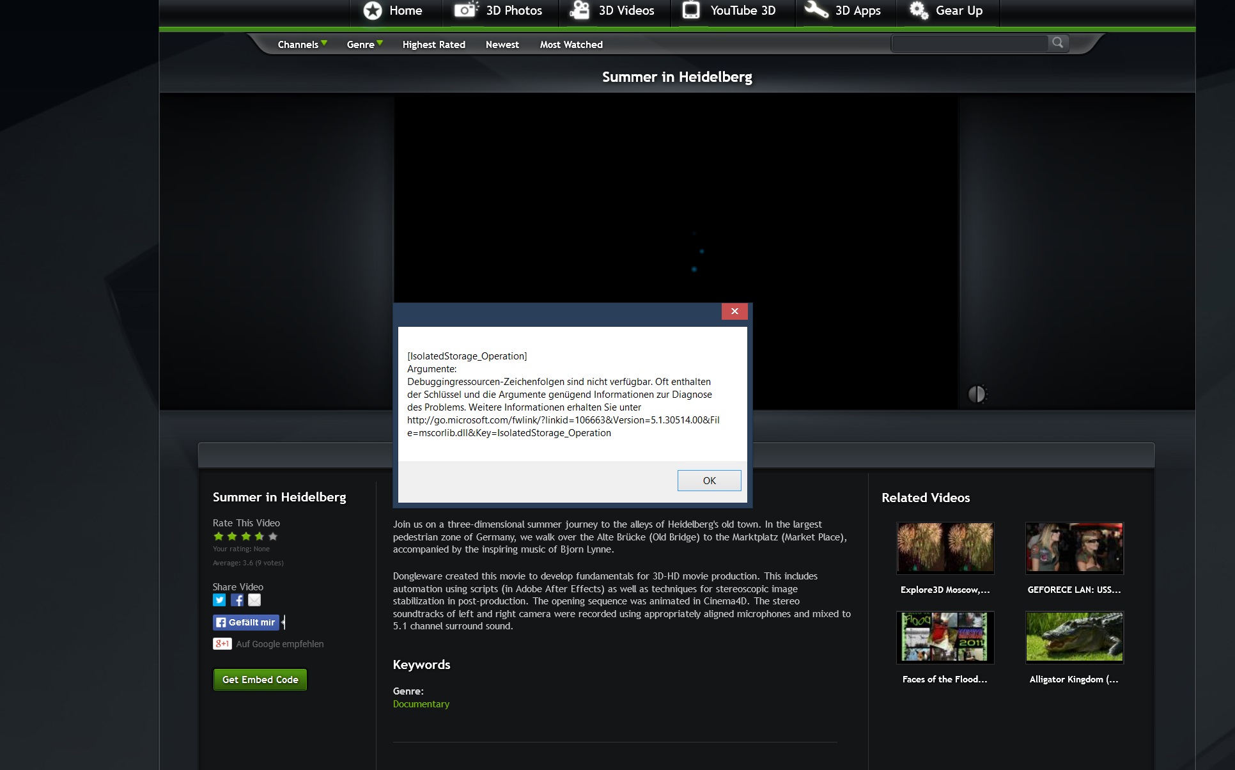This screenshot has height=770, width=1235.
Task: Click the Get Embed Code button
Action: (260, 680)
